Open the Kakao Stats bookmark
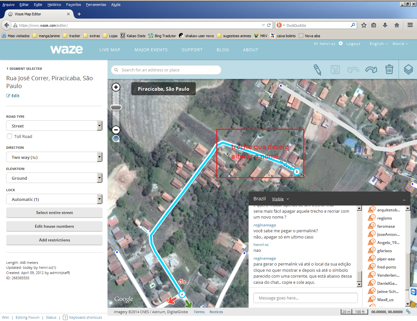The height and width of the screenshot is (321, 417). [133, 36]
